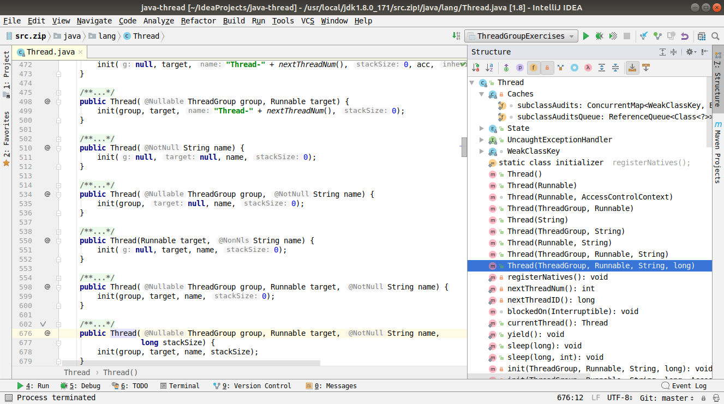Image resolution: width=724 pixels, height=404 pixels.
Task: Open the 6: TODO tool window
Action: (130, 385)
